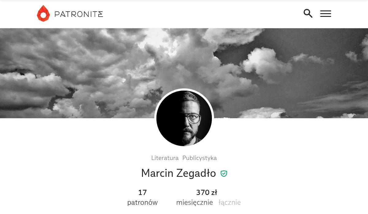368x214 pixels.
Task: Select the Publicystyka category
Action: pos(199,158)
